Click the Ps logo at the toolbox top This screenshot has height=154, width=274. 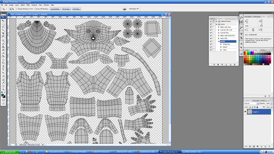(3, 17)
